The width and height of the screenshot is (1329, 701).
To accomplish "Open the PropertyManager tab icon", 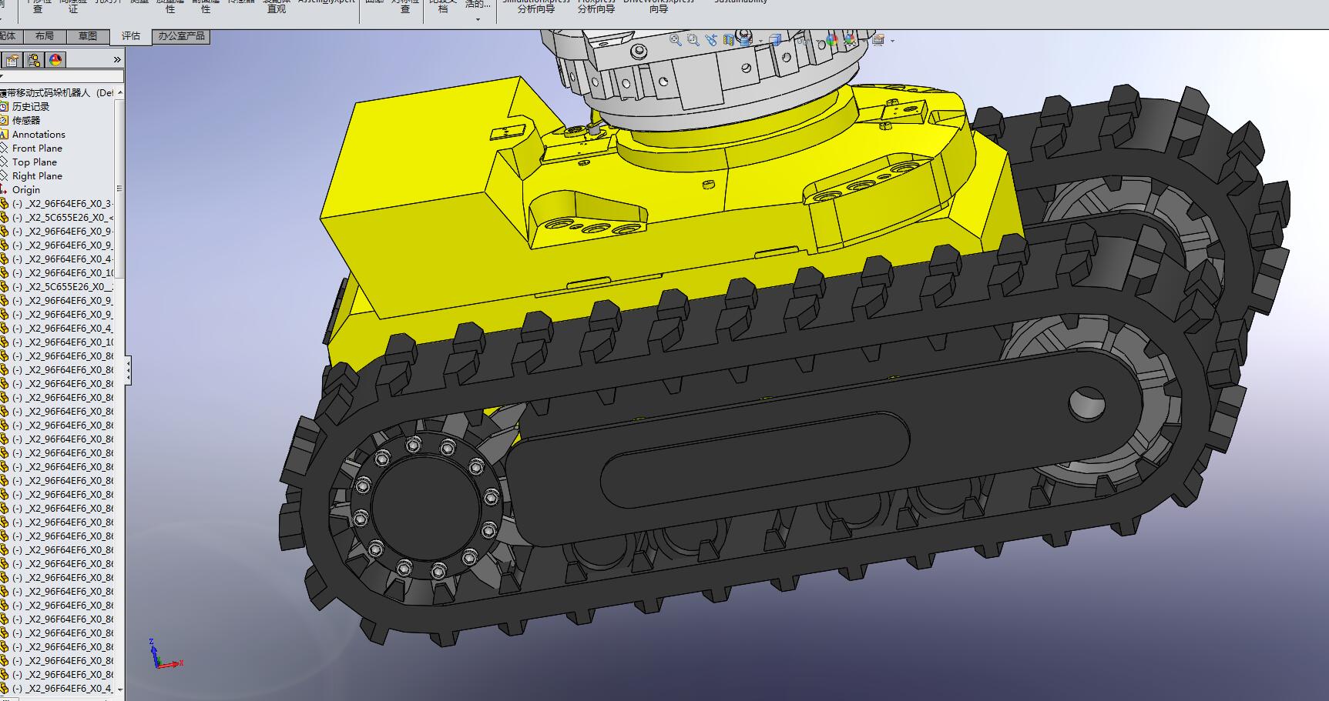I will point(13,60).
